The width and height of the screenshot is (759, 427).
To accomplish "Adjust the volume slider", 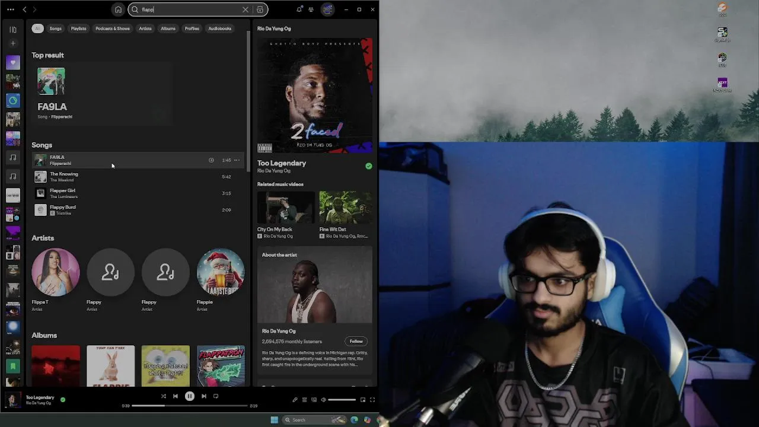I will (342, 400).
